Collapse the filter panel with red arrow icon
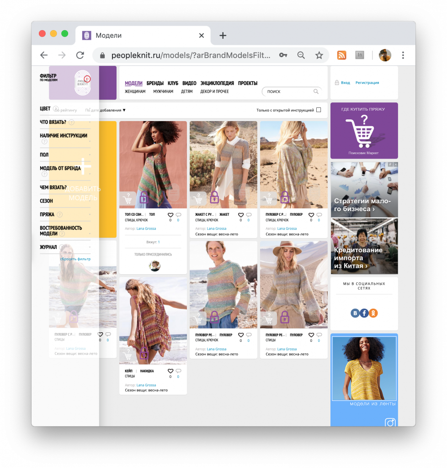The width and height of the screenshot is (447, 468). click(87, 79)
